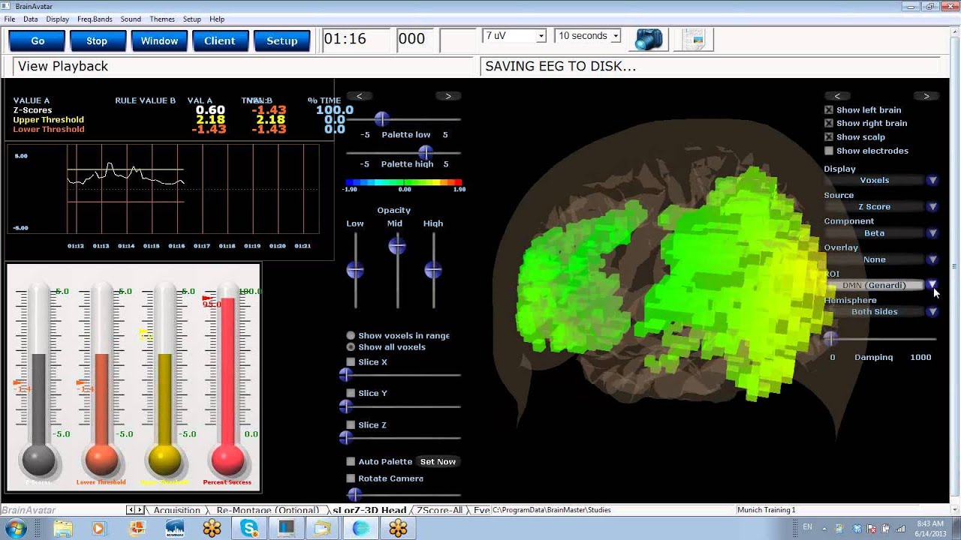Enable the Rotate Camera checkbox
961x540 pixels.
(x=351, y=478)
